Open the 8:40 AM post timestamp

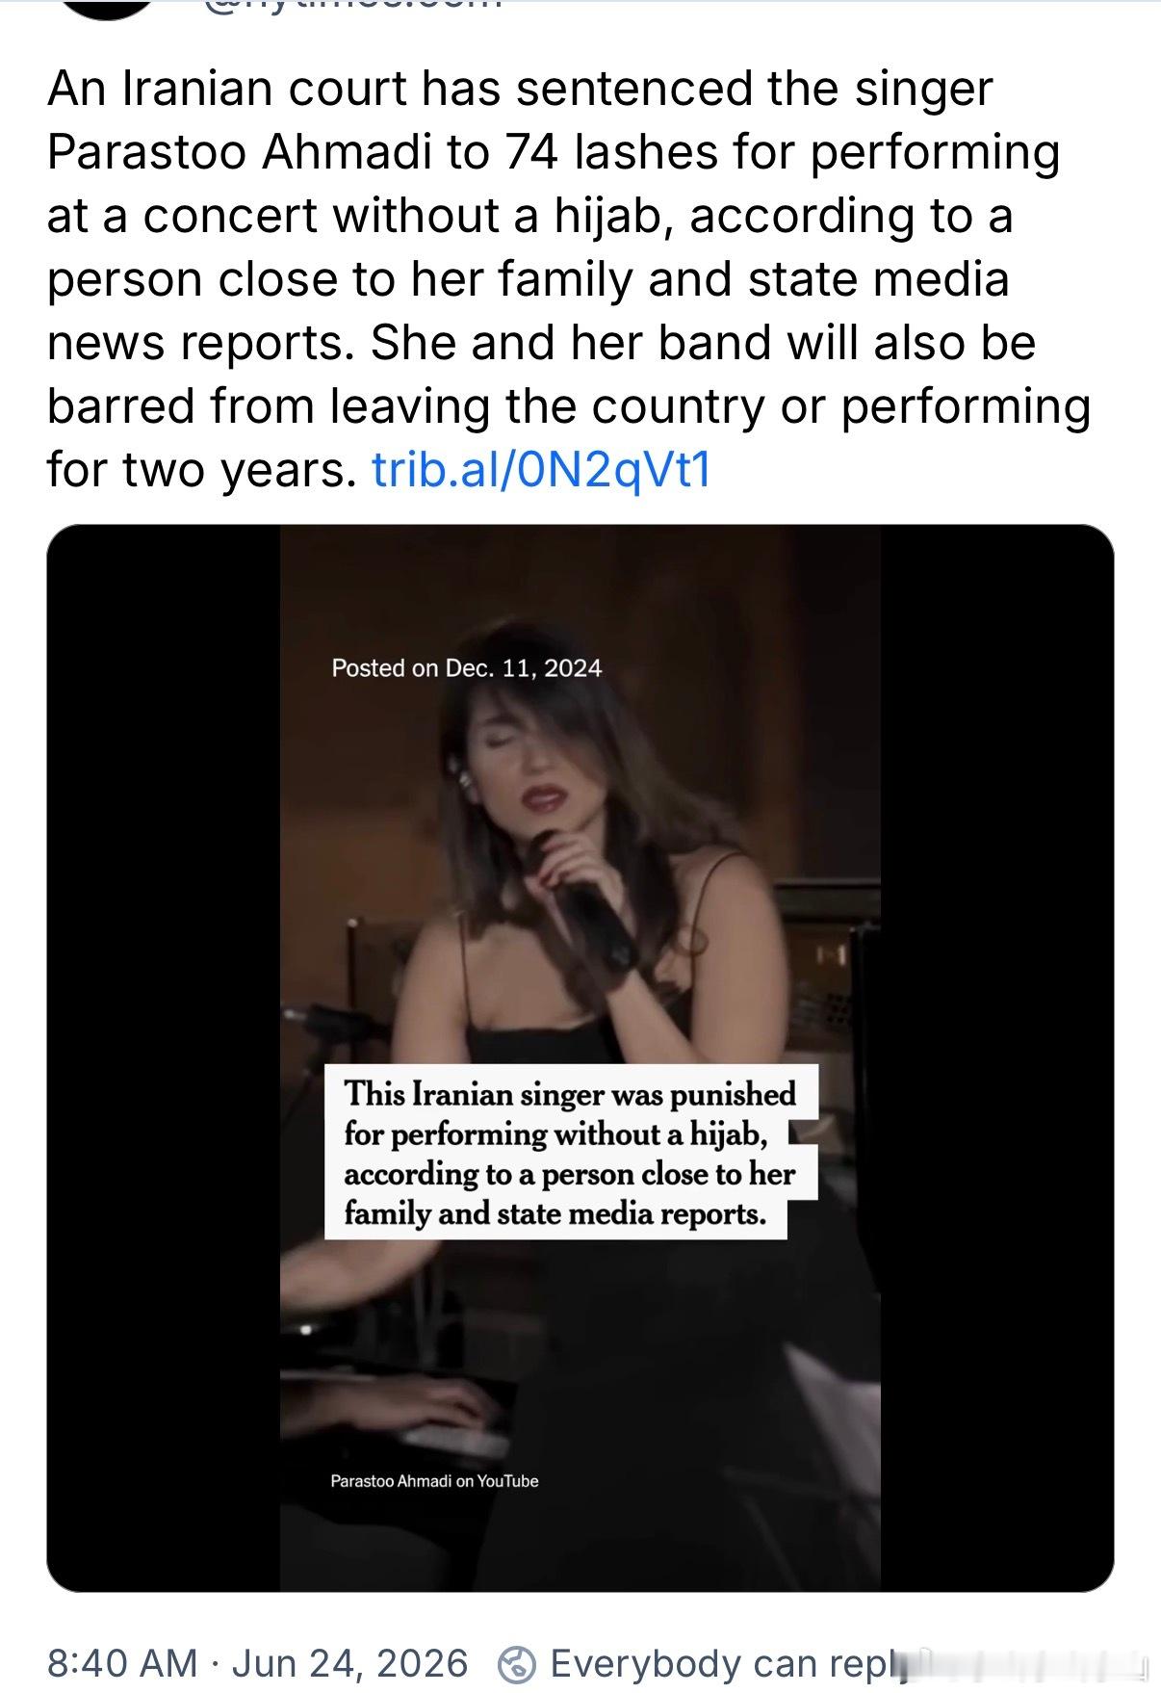click(x=122, y=1663)
